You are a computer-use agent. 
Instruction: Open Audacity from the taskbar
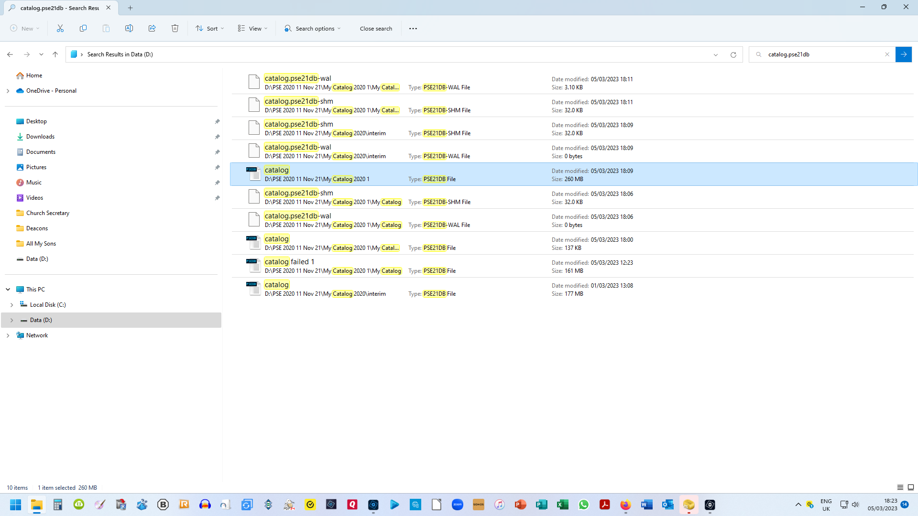click(205, 504)
